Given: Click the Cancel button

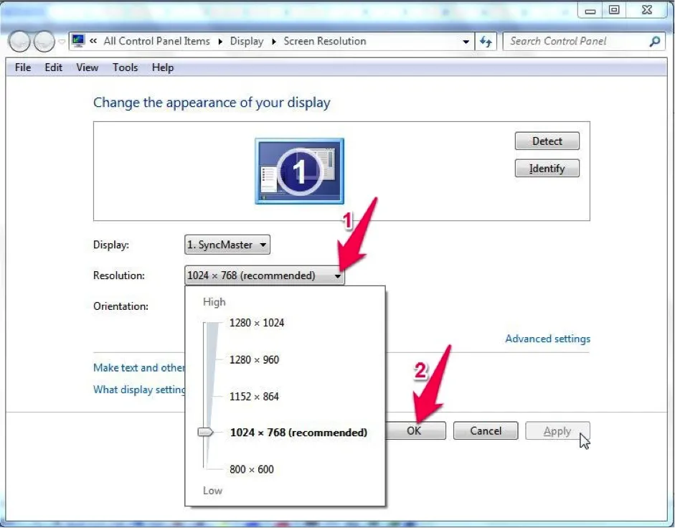Looking at the screenshot, I should pos(485,430).
